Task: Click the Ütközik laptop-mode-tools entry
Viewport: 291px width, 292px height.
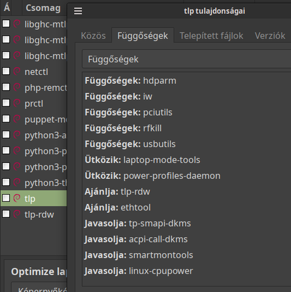Action: (x=142, y=160)
